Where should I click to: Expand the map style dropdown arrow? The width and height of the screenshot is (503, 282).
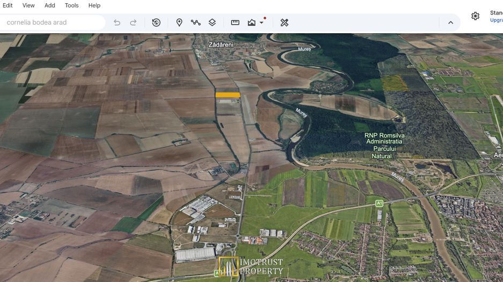tap(262, 22)
